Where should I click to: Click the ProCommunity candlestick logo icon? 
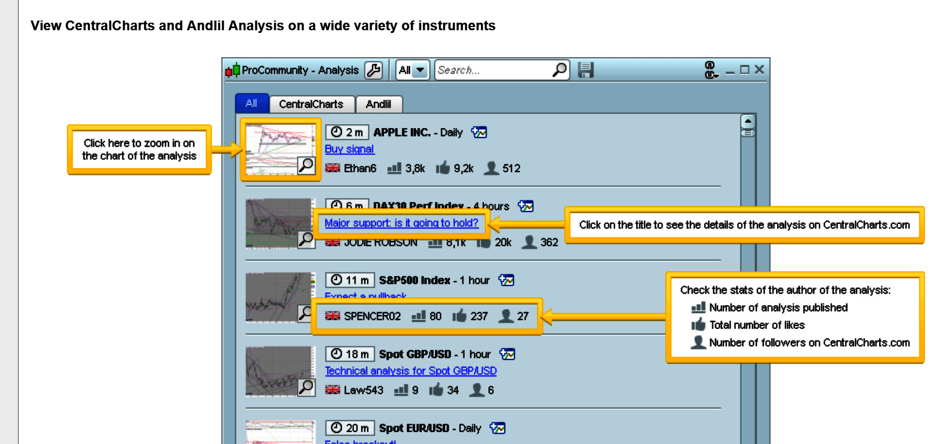tap(233, 70)
